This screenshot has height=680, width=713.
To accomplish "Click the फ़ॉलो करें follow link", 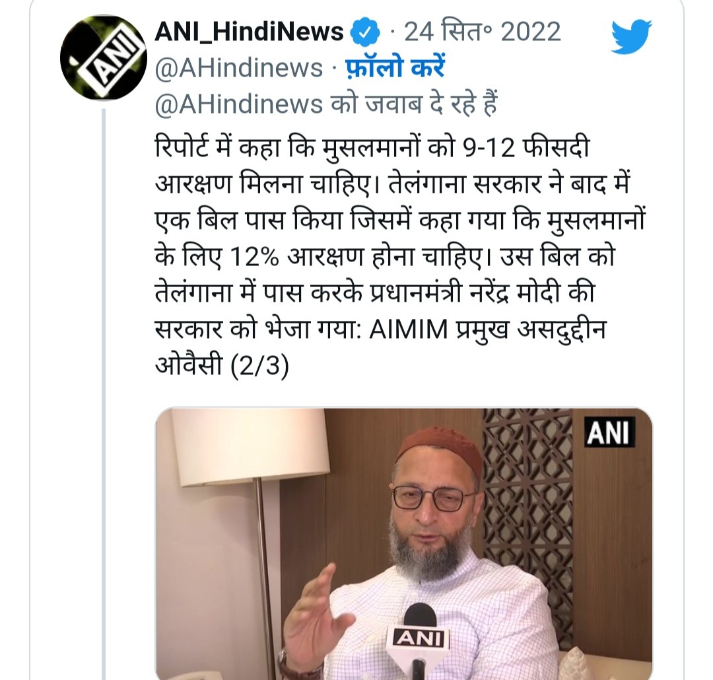I will tap(395, 68).
